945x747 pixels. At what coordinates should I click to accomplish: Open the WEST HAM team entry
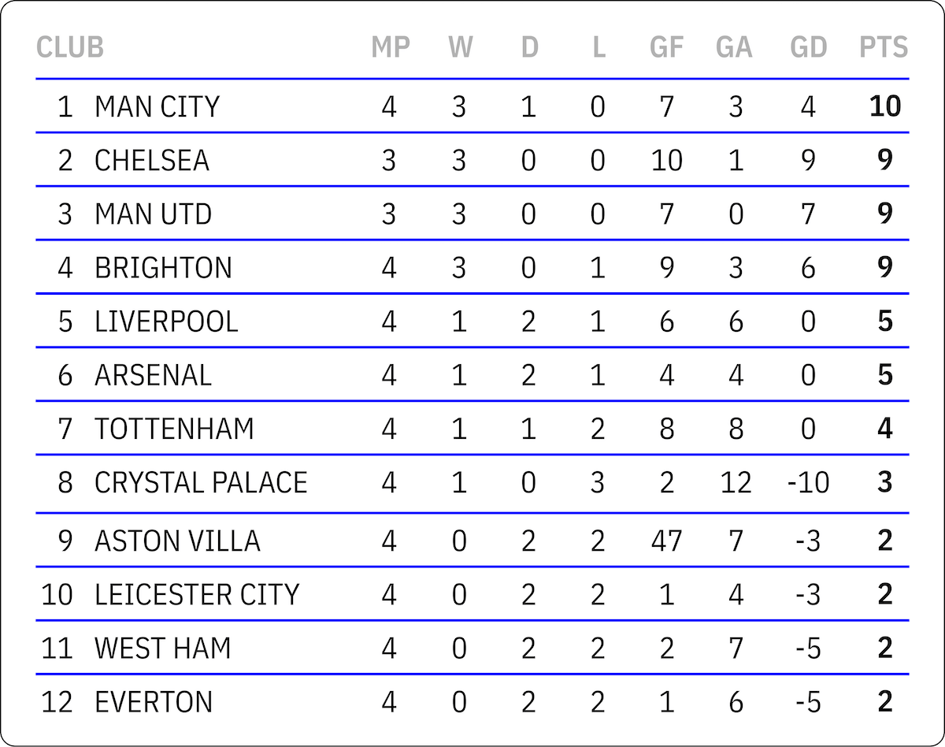coord(163,648)
